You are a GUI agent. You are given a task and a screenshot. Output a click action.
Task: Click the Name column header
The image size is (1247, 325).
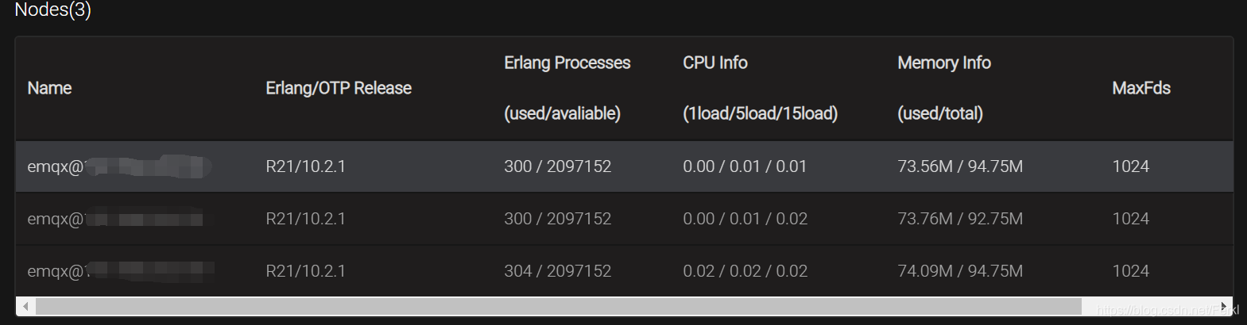[49, 88]
